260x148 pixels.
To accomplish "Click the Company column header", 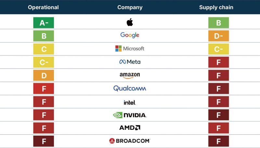I will click(x=130, y=7).
